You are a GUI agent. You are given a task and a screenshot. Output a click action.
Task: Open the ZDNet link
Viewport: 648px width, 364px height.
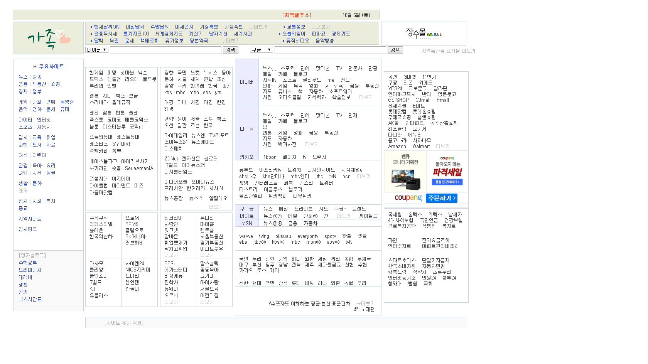tap(171, 158)
